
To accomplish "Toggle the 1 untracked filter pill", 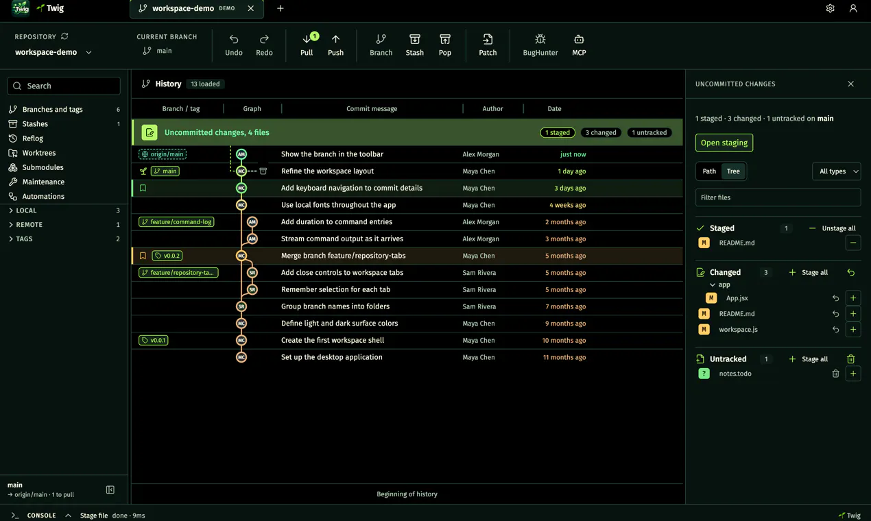I will 649,132.
